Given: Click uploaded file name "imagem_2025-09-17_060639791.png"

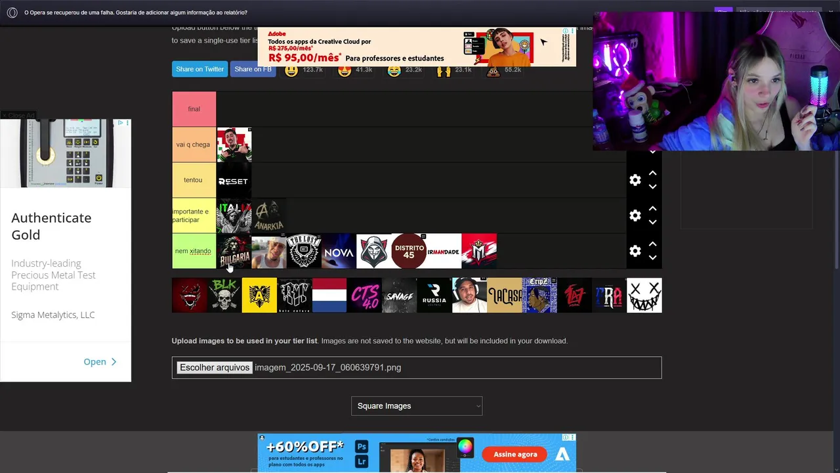Looking at the screenshot, I should coord(327,368).
